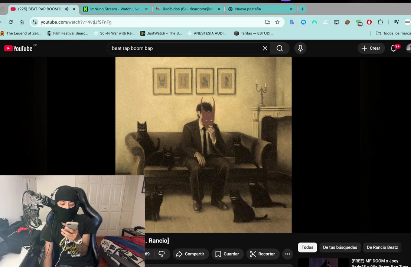The width and height of the screenshot is (411, 267).
Task: Switch to imNuno Stream tab
Action: point(115,9)
